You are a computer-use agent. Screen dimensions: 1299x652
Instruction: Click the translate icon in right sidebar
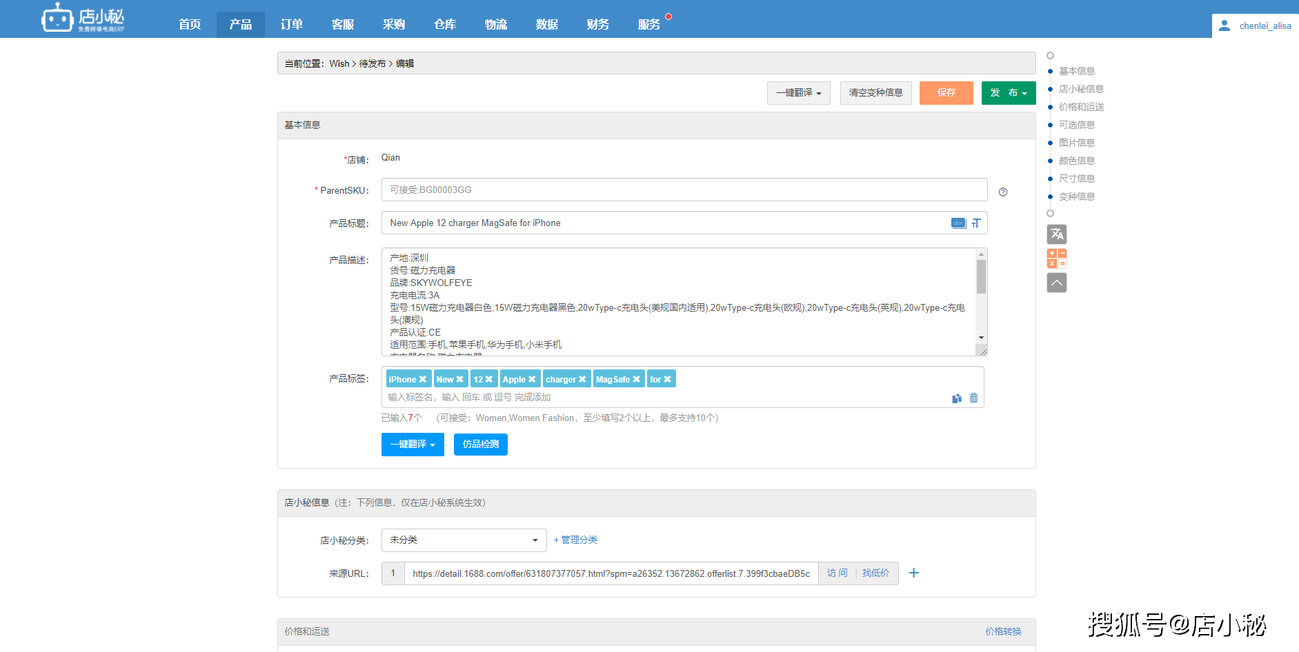(1056, 234)
